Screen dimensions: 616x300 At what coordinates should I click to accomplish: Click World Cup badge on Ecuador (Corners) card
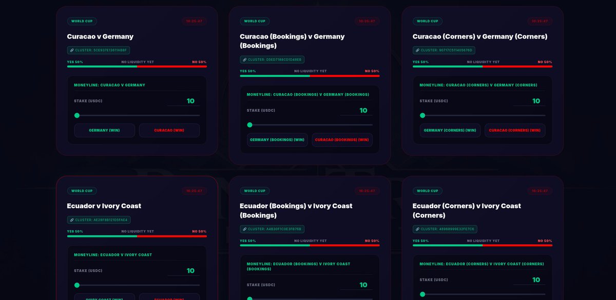(428, 191)
